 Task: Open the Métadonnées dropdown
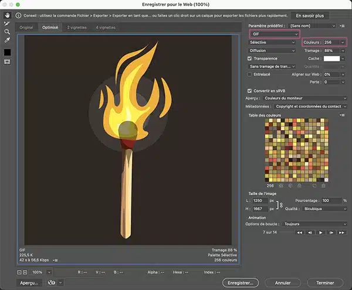[x=310, y=107]
